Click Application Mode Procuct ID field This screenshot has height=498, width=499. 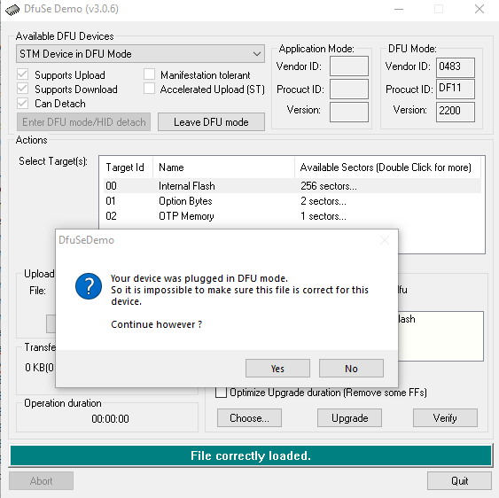(349, 89)
